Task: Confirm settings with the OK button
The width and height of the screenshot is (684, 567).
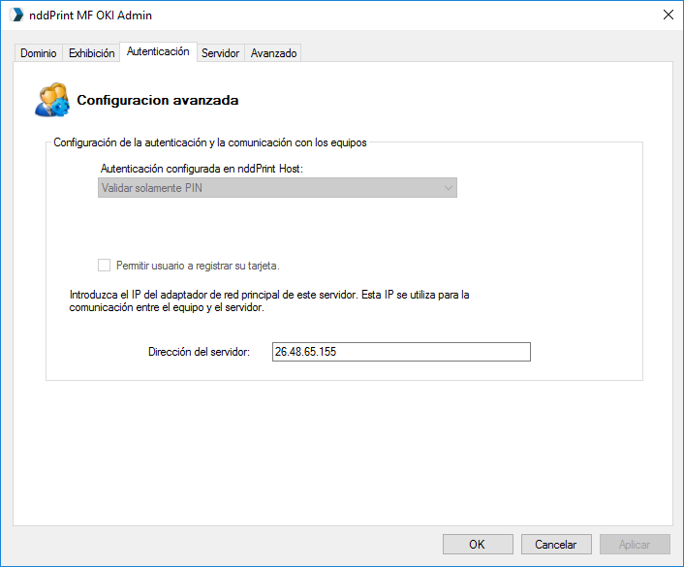Action: [478, 545]
